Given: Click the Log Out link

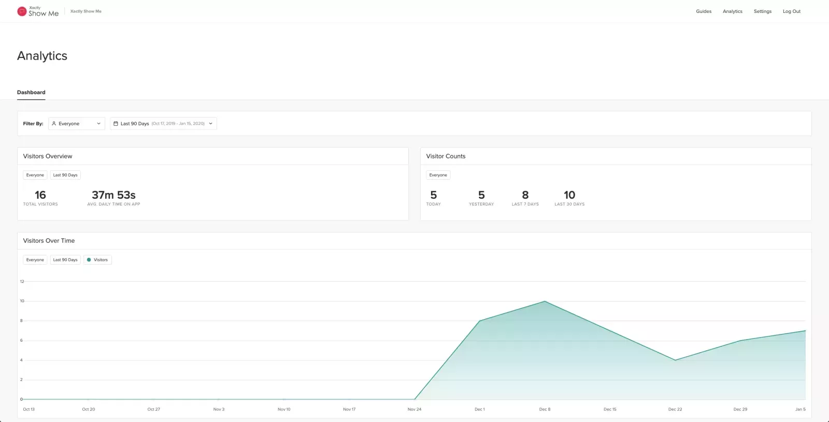Looking at the screenshot, I should 791,11.
